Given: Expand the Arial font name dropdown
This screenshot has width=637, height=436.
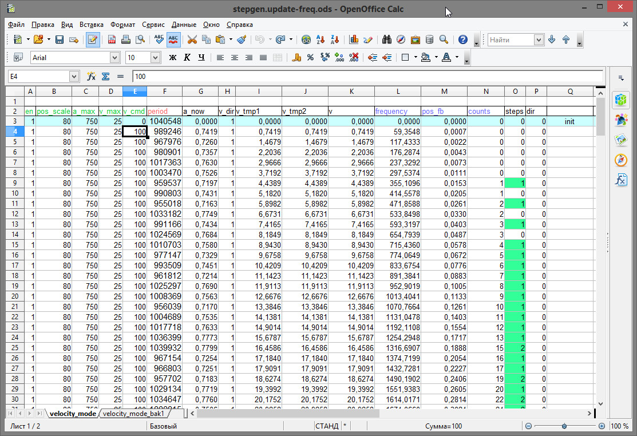Looking at the screenshot, I should 114,57.
